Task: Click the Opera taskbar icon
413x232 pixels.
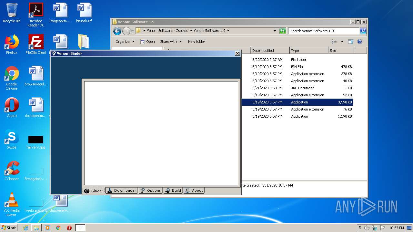Action: (x=69, y=228)
